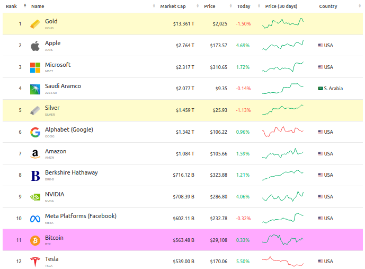Screen dimensions: 365x269
Task: Click the Meta Platforms logo icon
Action: [35, 219]
